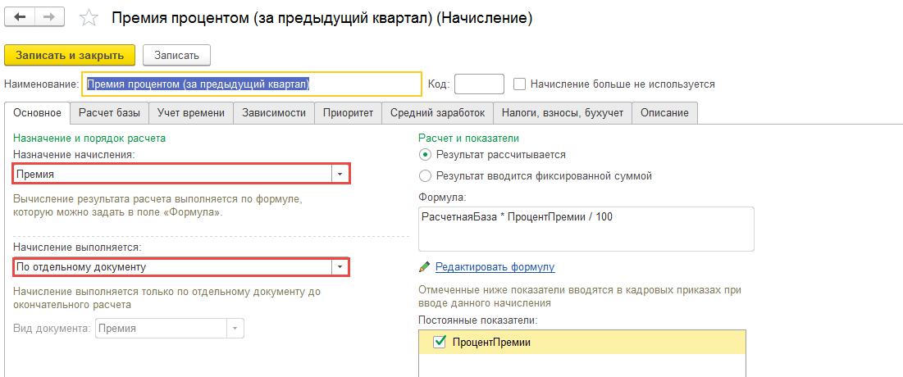The height and width of the screenshot is (377, 903).
Task: Open the 'Вид документа' dropdown arrow
Action: (x=235, y=328)
